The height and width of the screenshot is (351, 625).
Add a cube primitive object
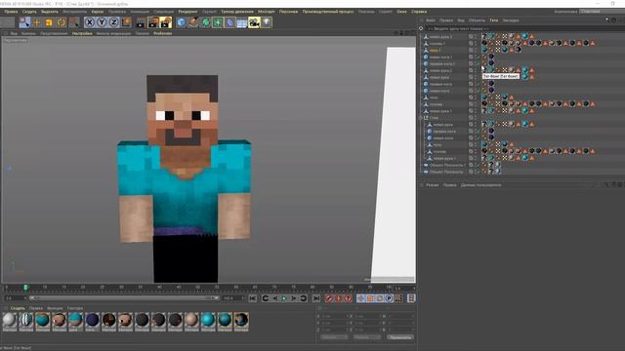click(x=182, y=22)
